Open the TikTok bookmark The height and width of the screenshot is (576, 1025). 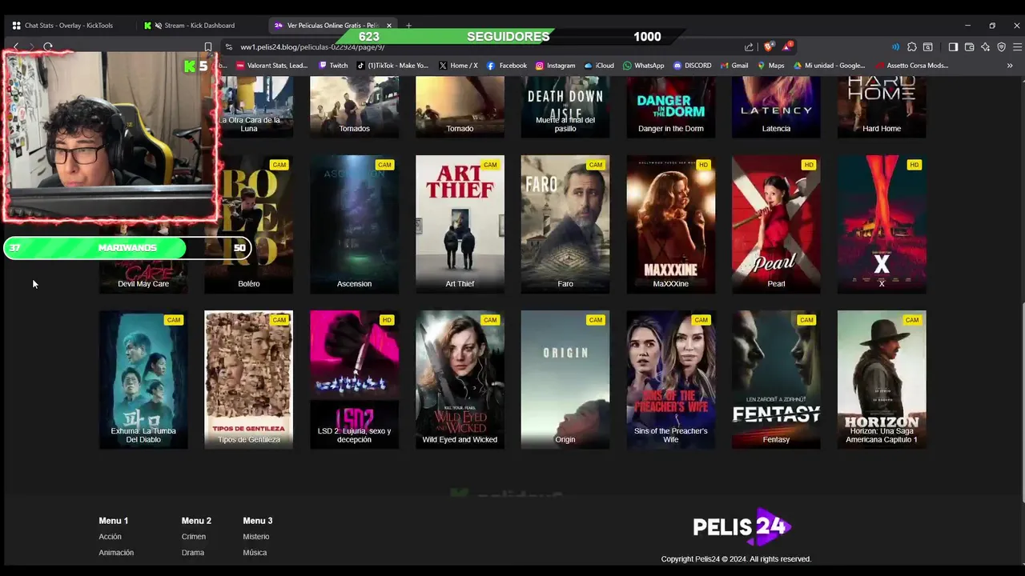point(392,66)
